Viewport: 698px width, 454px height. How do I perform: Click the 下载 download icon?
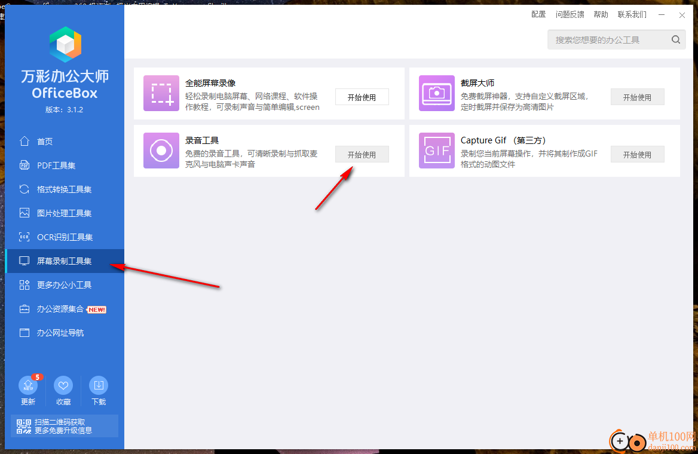point(99,385)
